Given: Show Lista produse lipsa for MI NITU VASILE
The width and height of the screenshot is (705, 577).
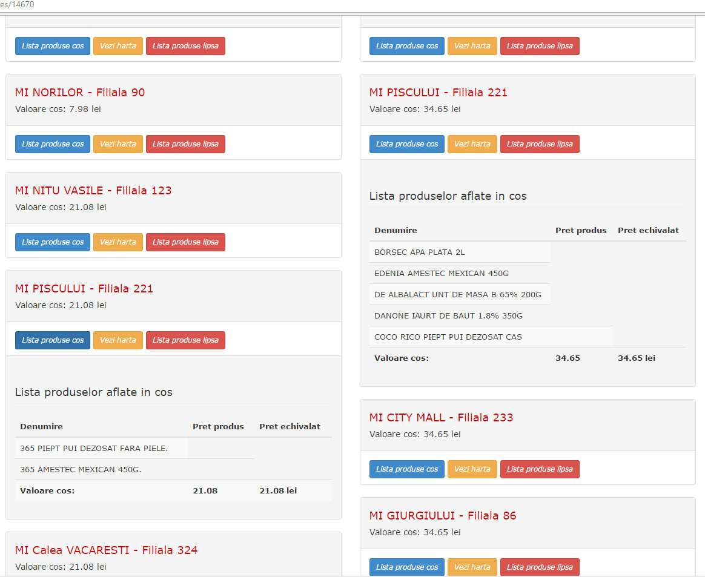Looking at the screenshot, I should [185, 242].
